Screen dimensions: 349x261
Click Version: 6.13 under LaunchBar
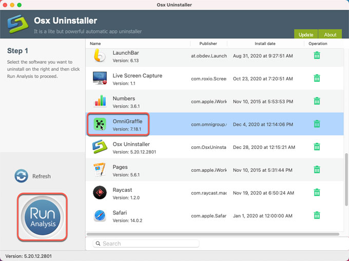tap(126, 60)
